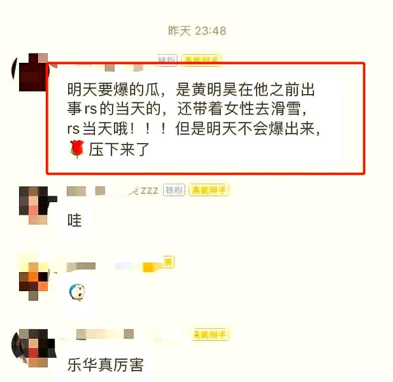Select the 哇 message bubble
Screen dimensions: 393x382
click(75, 220)
